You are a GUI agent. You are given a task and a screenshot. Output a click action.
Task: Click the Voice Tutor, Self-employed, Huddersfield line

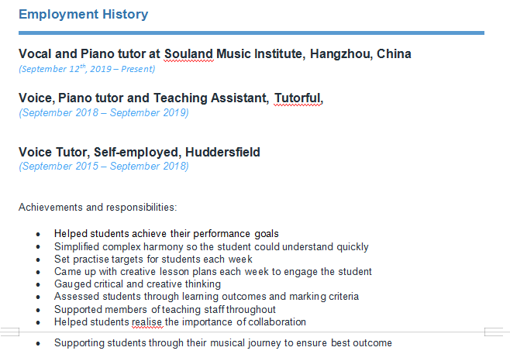[x=140, y=152]
